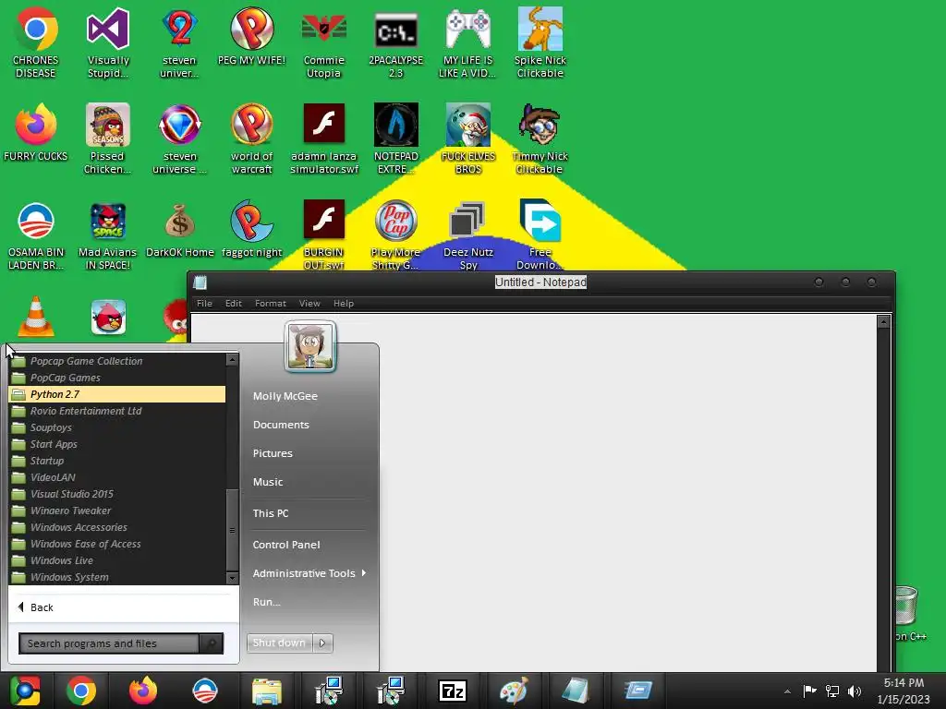Image resolution: width=946 pixels, height=709 pixels.
Task: Open 7-Zip from the taskbar
Action: [x=453, y=691]
